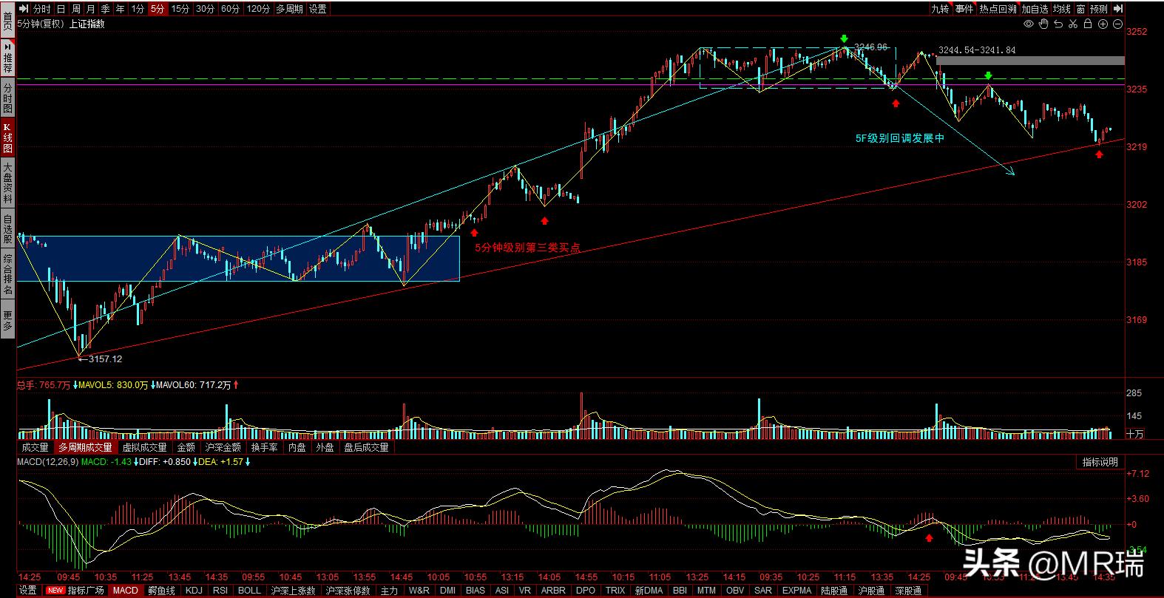This screenshot has height=598, width=1164.
Task: Select the 沪深上涨数 indicator
Action: click(293, 591)
